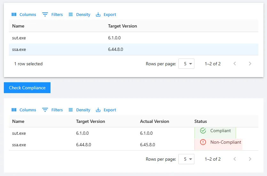Go to next page in top table
This screenshot has height=176, width=267.
pos(250,64)
